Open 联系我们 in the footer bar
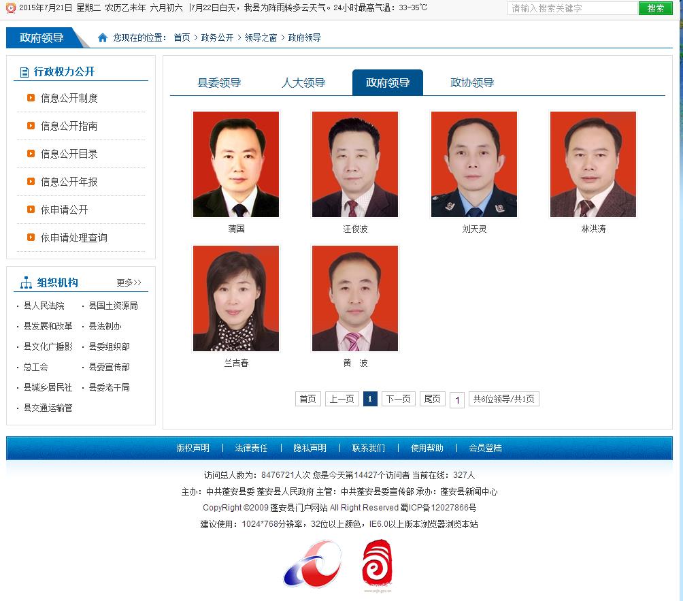The width and height of the screenshot is (683, 601). click(368, 448)
